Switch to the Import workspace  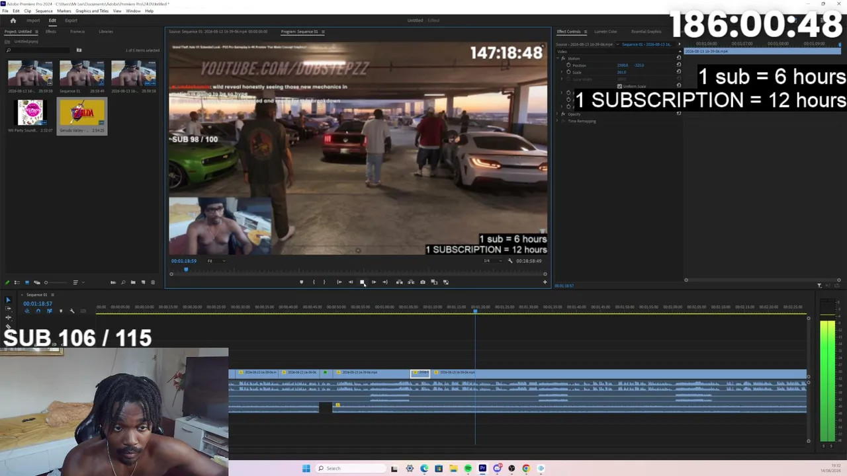coord(33,20)
